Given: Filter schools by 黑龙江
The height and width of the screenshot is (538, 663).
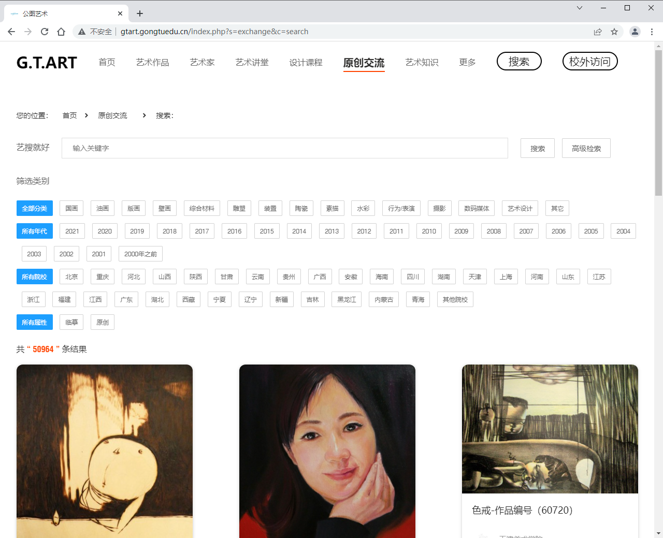Looking at the screenshot, I should (347, 299).
